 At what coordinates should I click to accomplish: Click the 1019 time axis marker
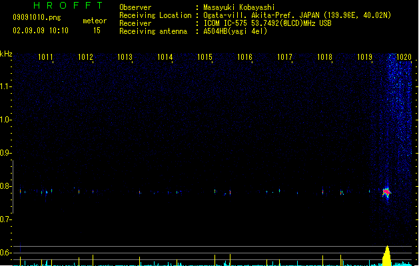click(364, 57)
